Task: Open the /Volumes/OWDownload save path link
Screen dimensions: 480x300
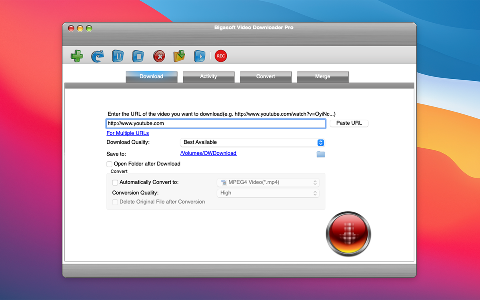Action: pos(208,153)
